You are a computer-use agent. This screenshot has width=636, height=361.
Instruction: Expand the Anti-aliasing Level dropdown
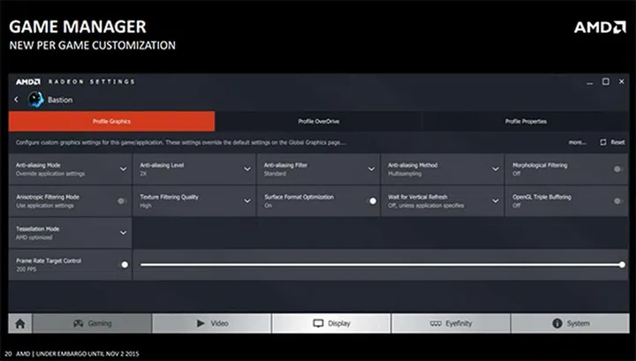tap(247, 169)
